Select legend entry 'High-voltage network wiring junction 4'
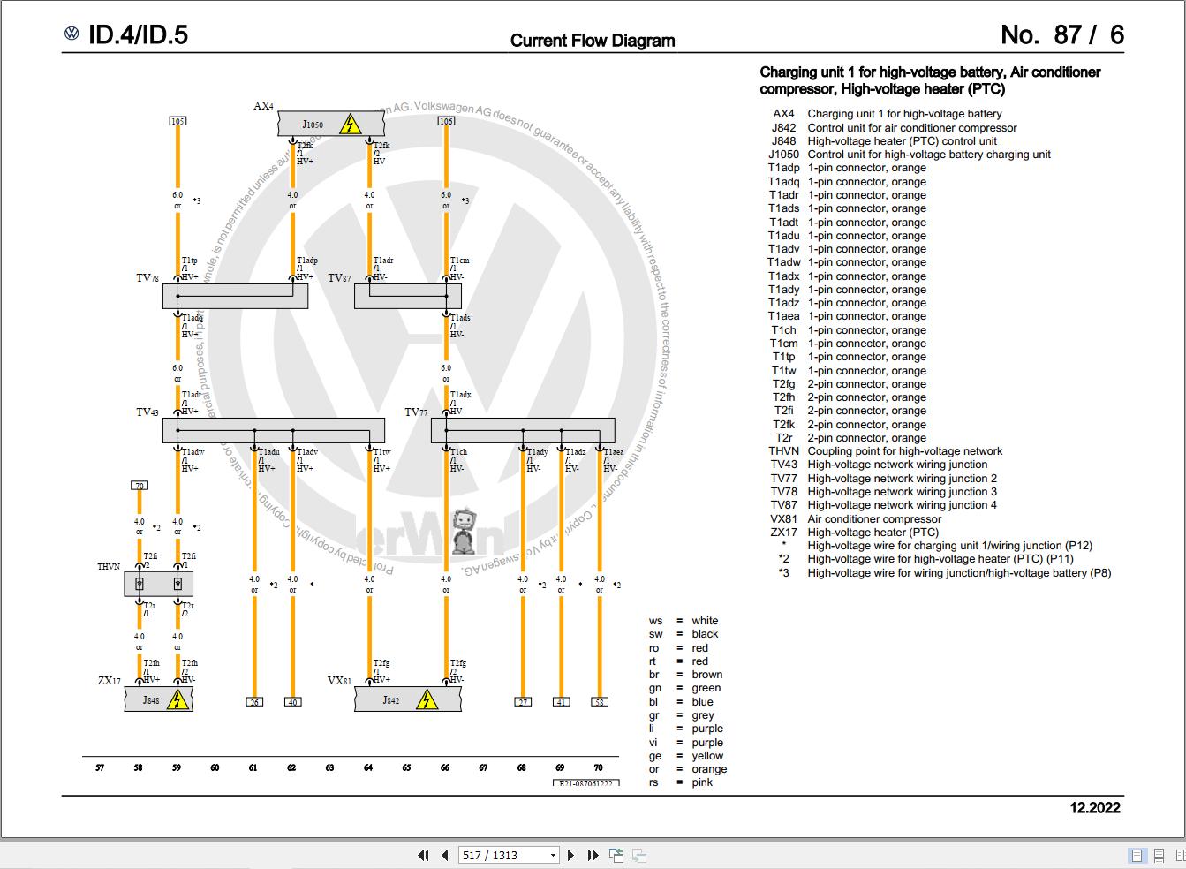 click(x=902, y=505)
